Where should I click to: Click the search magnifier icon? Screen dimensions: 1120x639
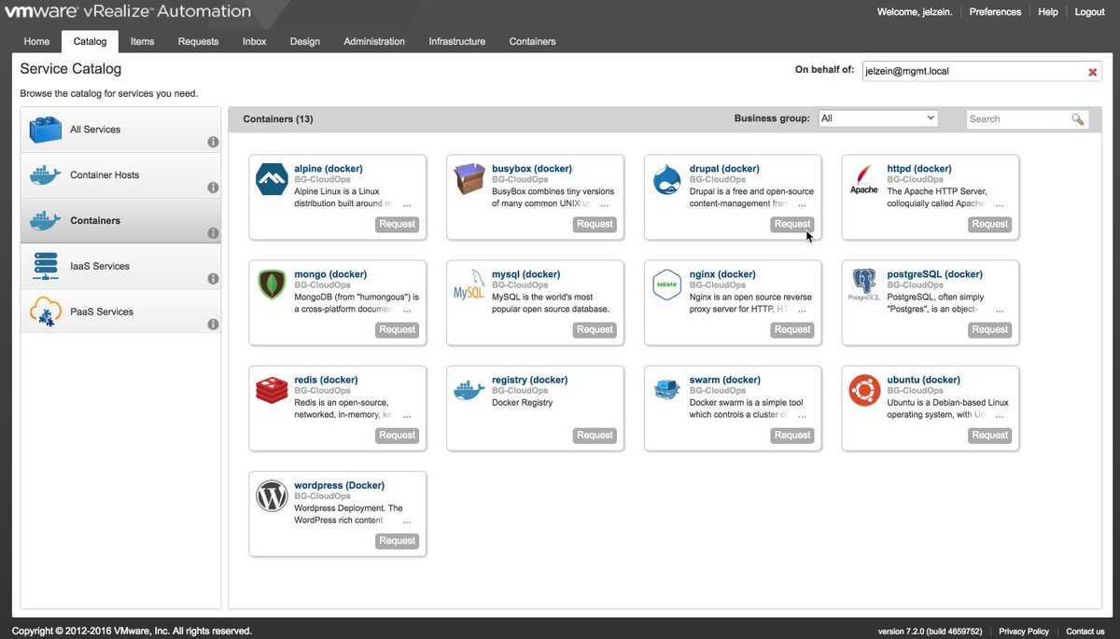pos(1077,118)
